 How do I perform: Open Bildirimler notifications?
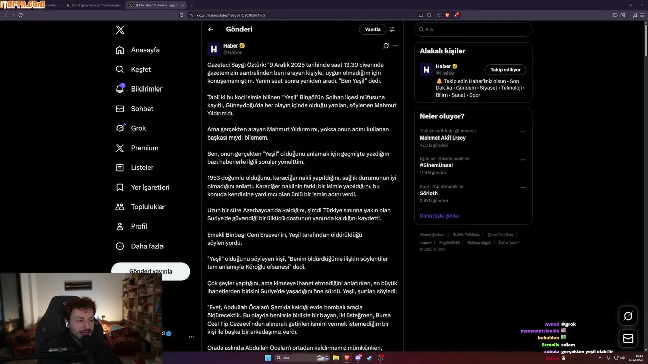tap(139, 89)
